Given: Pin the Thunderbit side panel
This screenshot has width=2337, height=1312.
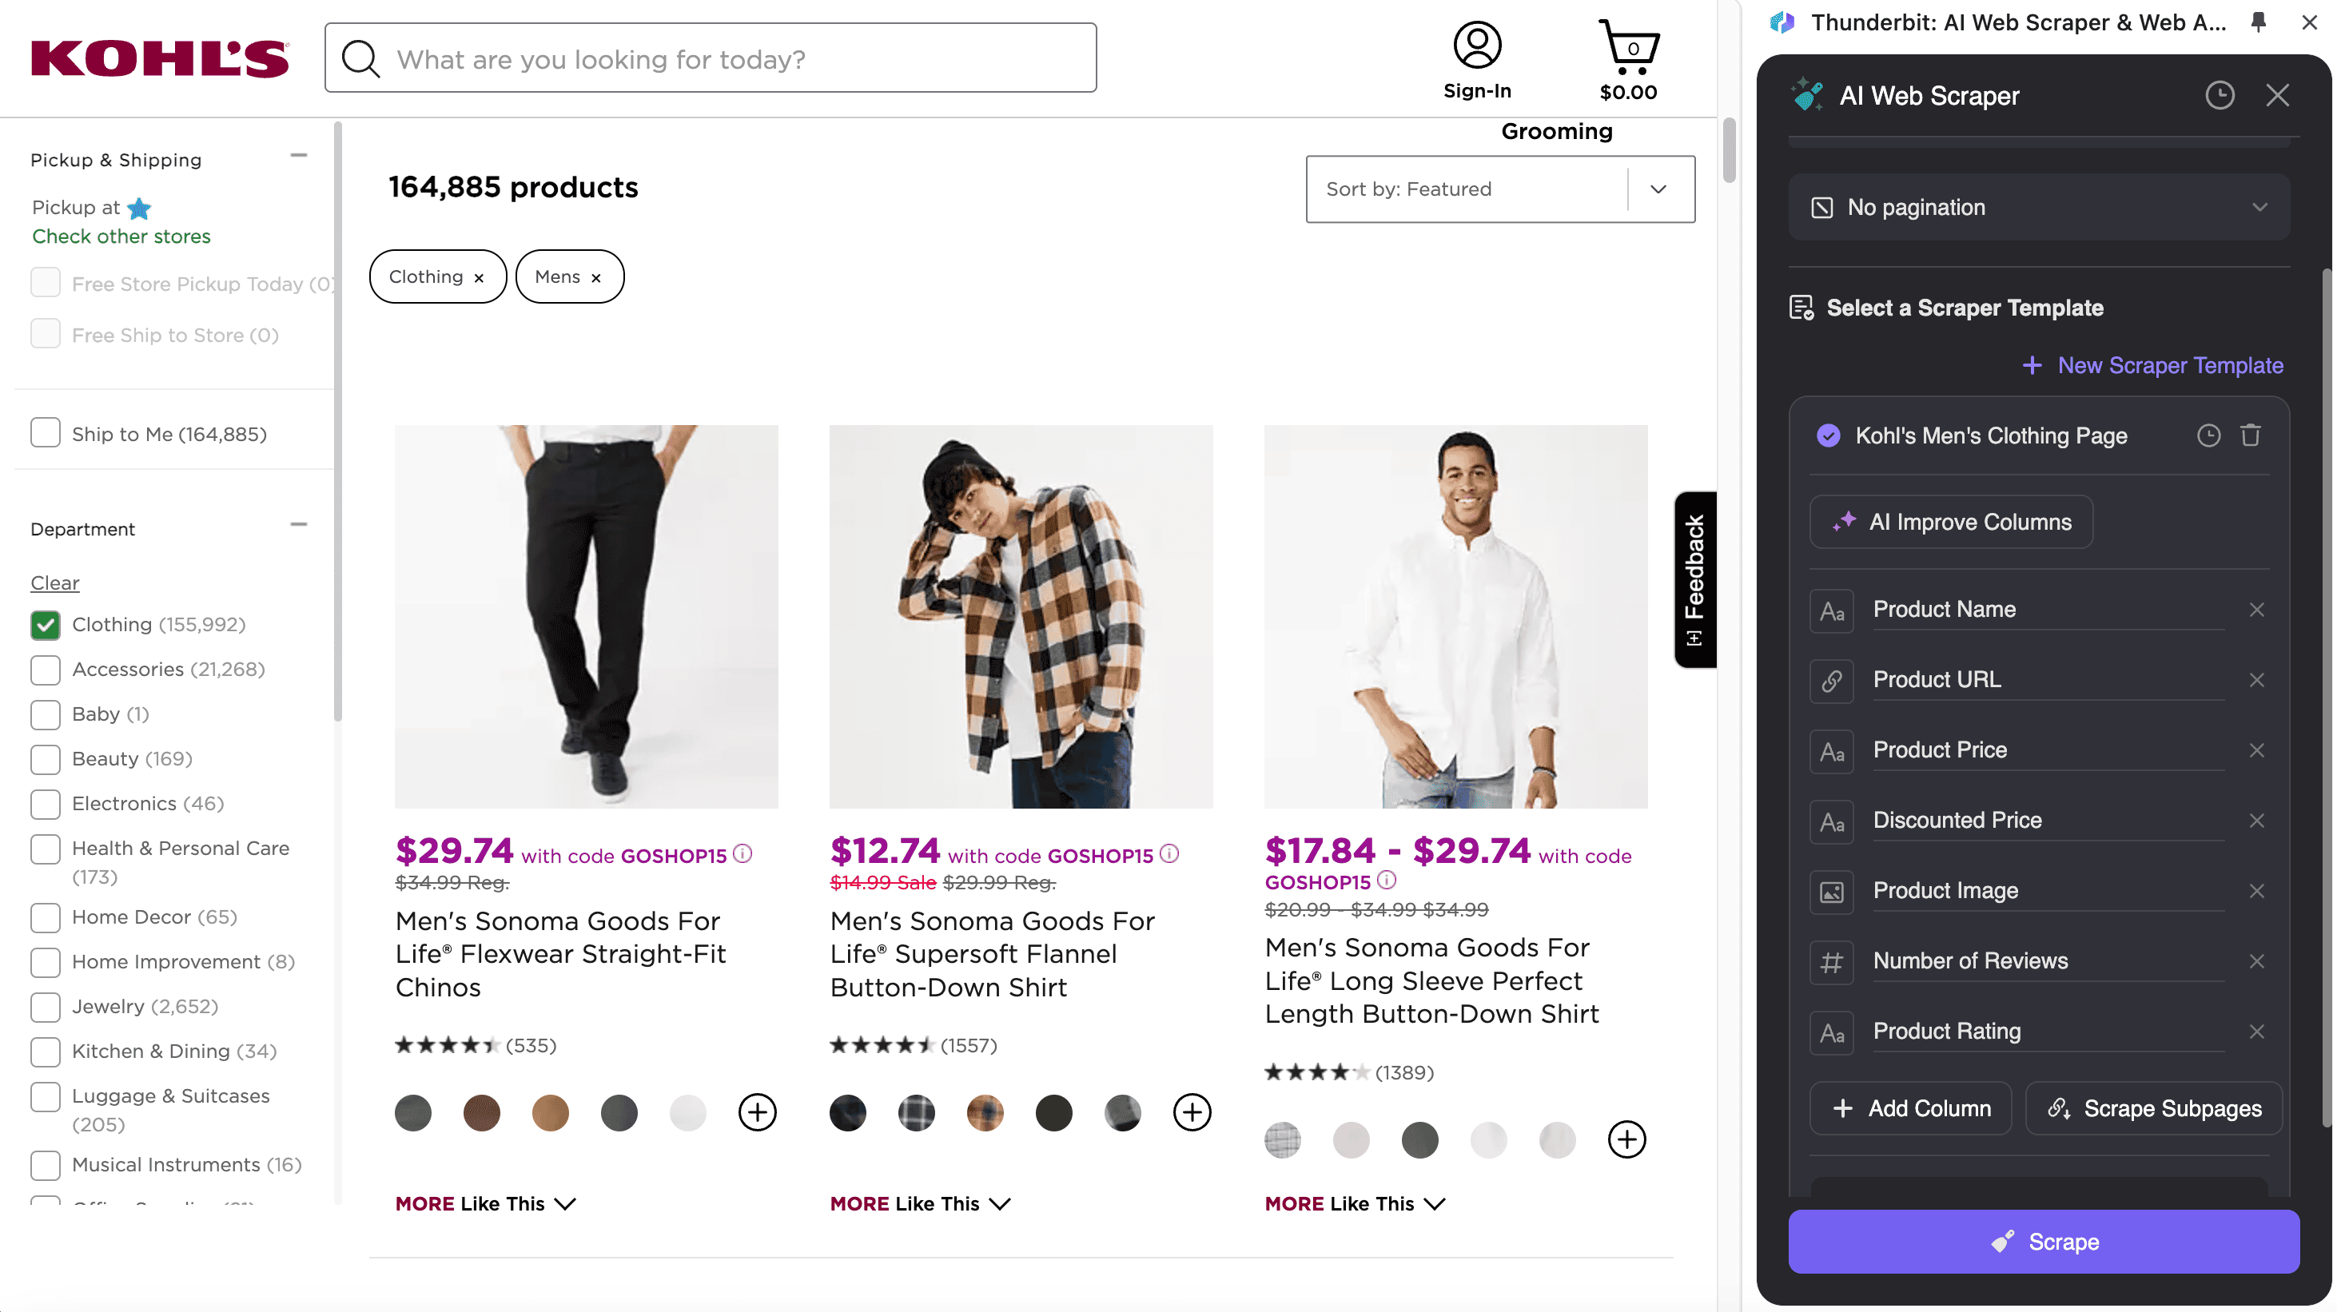Looking at the screenshot, I should (x=2258, y=22).
